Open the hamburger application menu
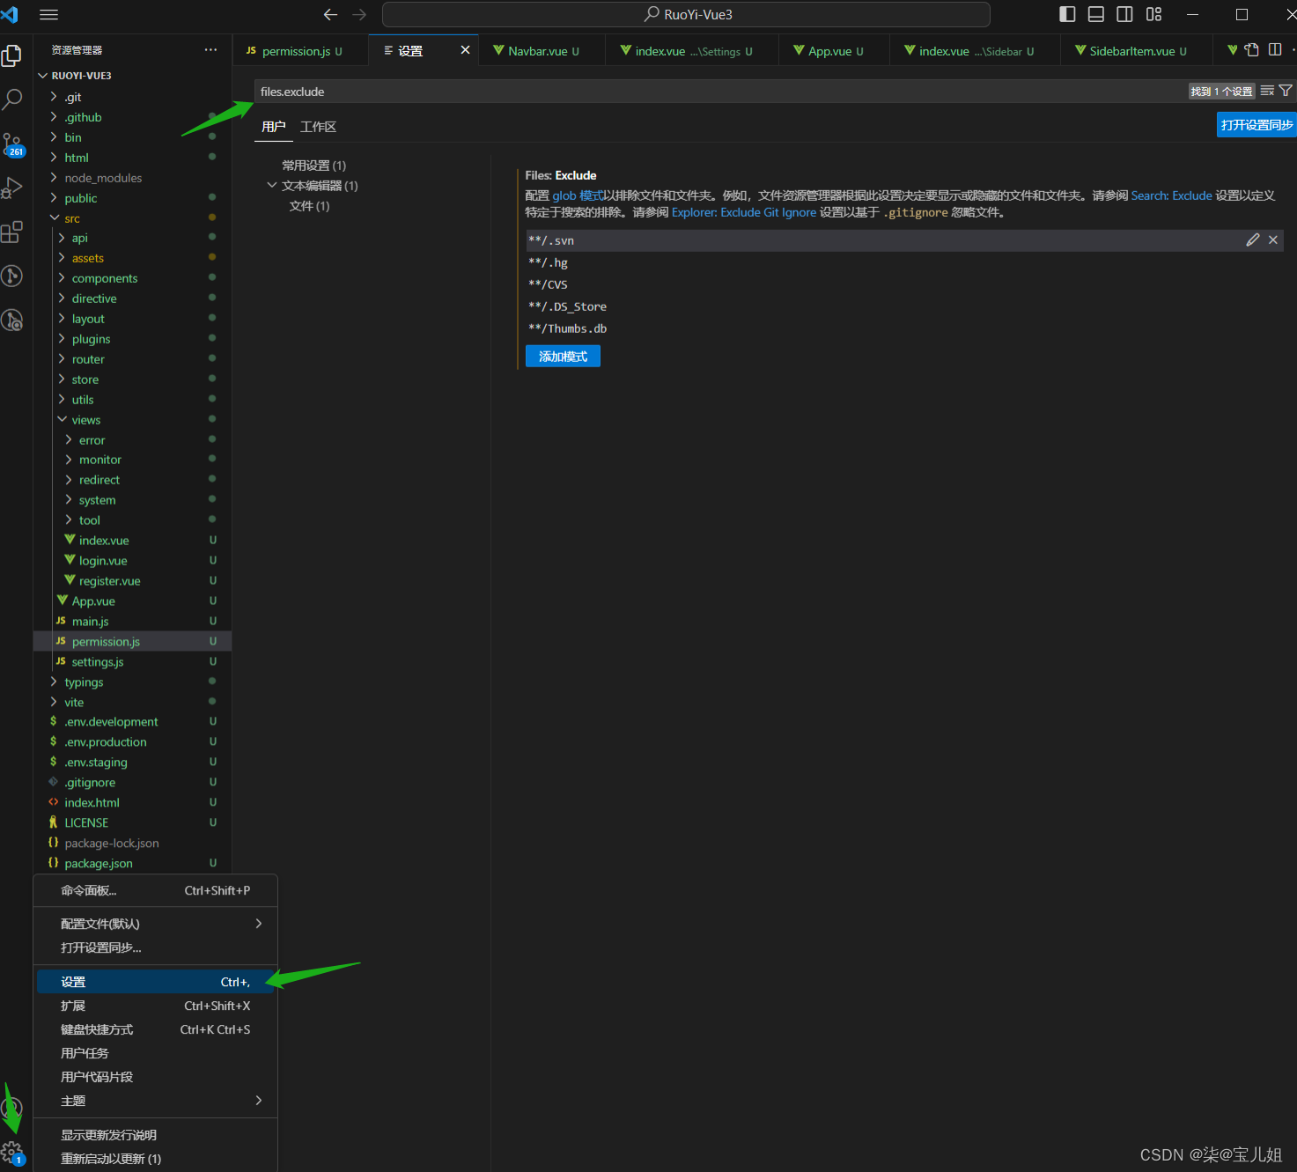 [49, 15]
